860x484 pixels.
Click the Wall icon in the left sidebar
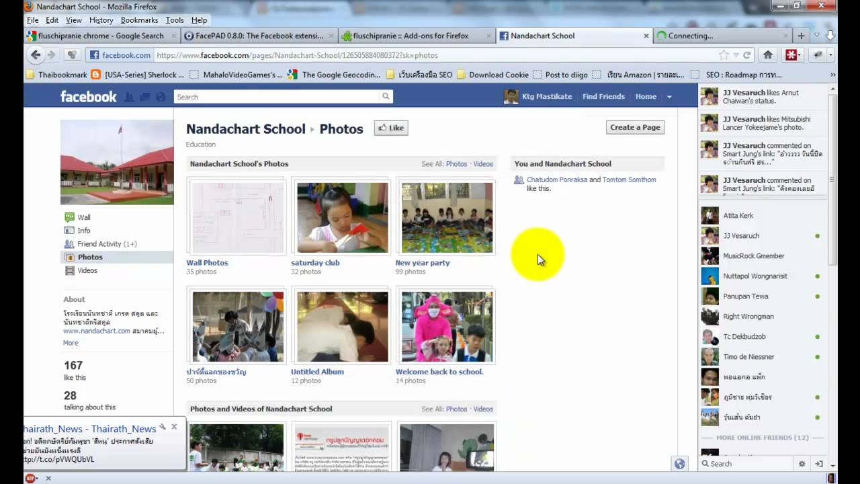pos(69,217)
